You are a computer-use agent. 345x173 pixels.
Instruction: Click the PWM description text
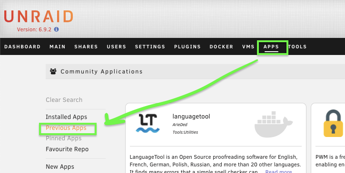[x=330, y=161]
